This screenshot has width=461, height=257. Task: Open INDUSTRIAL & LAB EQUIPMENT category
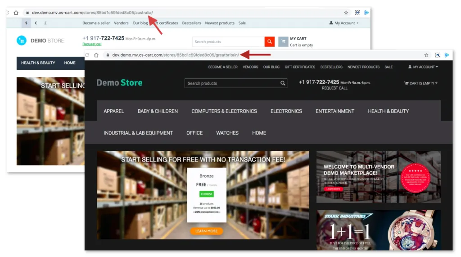click(x=138, y=133)
